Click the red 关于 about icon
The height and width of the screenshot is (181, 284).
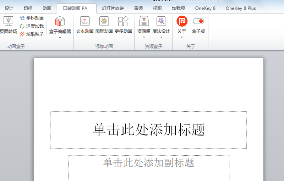click(182, 21)
